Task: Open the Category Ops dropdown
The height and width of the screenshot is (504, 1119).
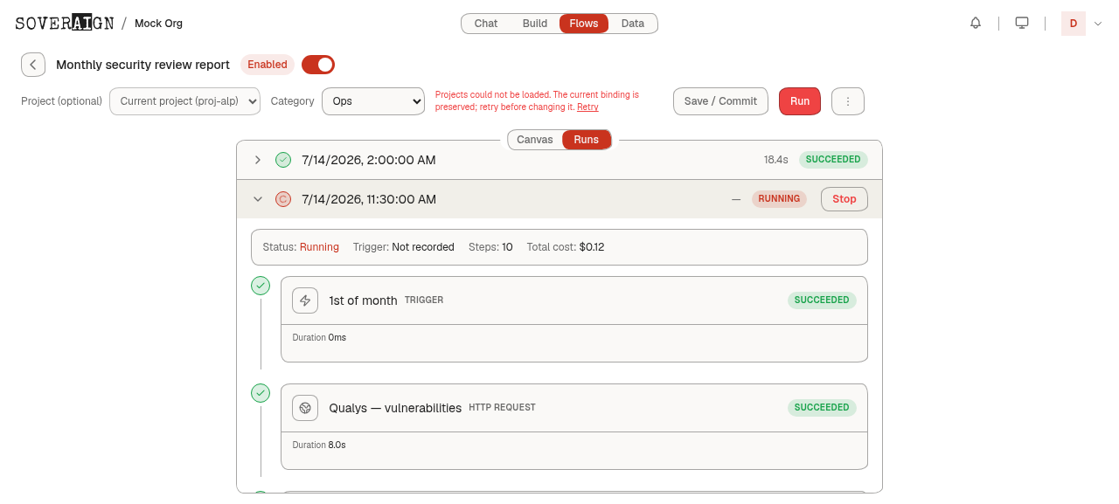Action: [x=373, y=101]
